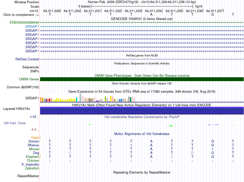This screenshot has height=182, width=244.
Task: Click the Scale label
Action: click(x=35, y=6)
